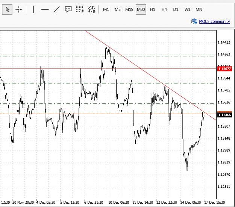Image resolution: width=235 pixels, height=207 pixels.
Task: Show the daily D1 timeframe
Action: (176, 10)
